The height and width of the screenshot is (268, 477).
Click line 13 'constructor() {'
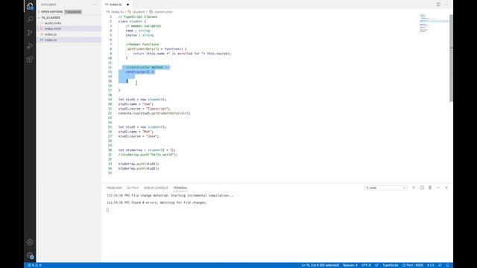(x=140, y=72)
